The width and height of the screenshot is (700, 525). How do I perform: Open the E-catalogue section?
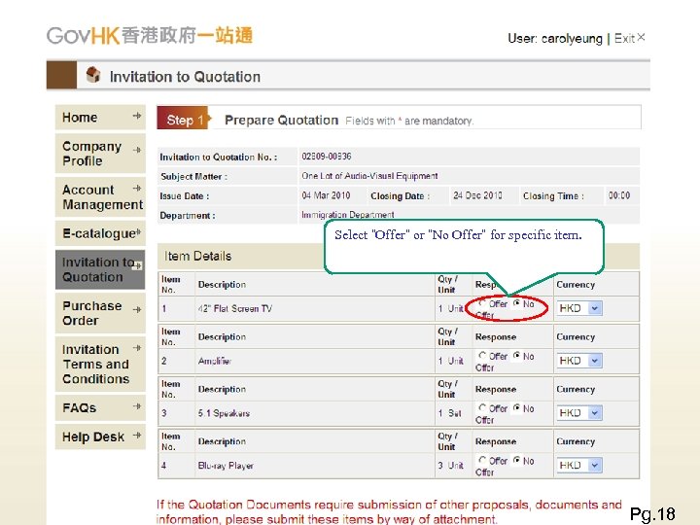100,233
